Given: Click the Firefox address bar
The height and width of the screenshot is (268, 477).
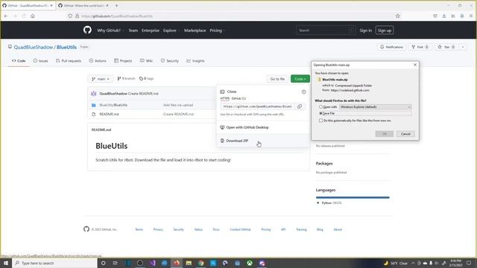Looking at the screenshot, I should coord(234,16).
